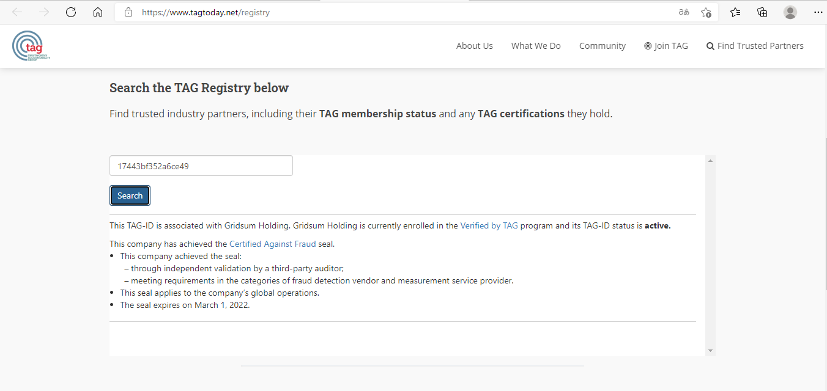
Task: Open Find Trusted Partners search link
Action: [755, 46]
